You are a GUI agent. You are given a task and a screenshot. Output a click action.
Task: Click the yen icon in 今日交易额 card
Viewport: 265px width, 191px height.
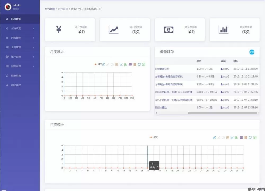(x=59, y=30)
